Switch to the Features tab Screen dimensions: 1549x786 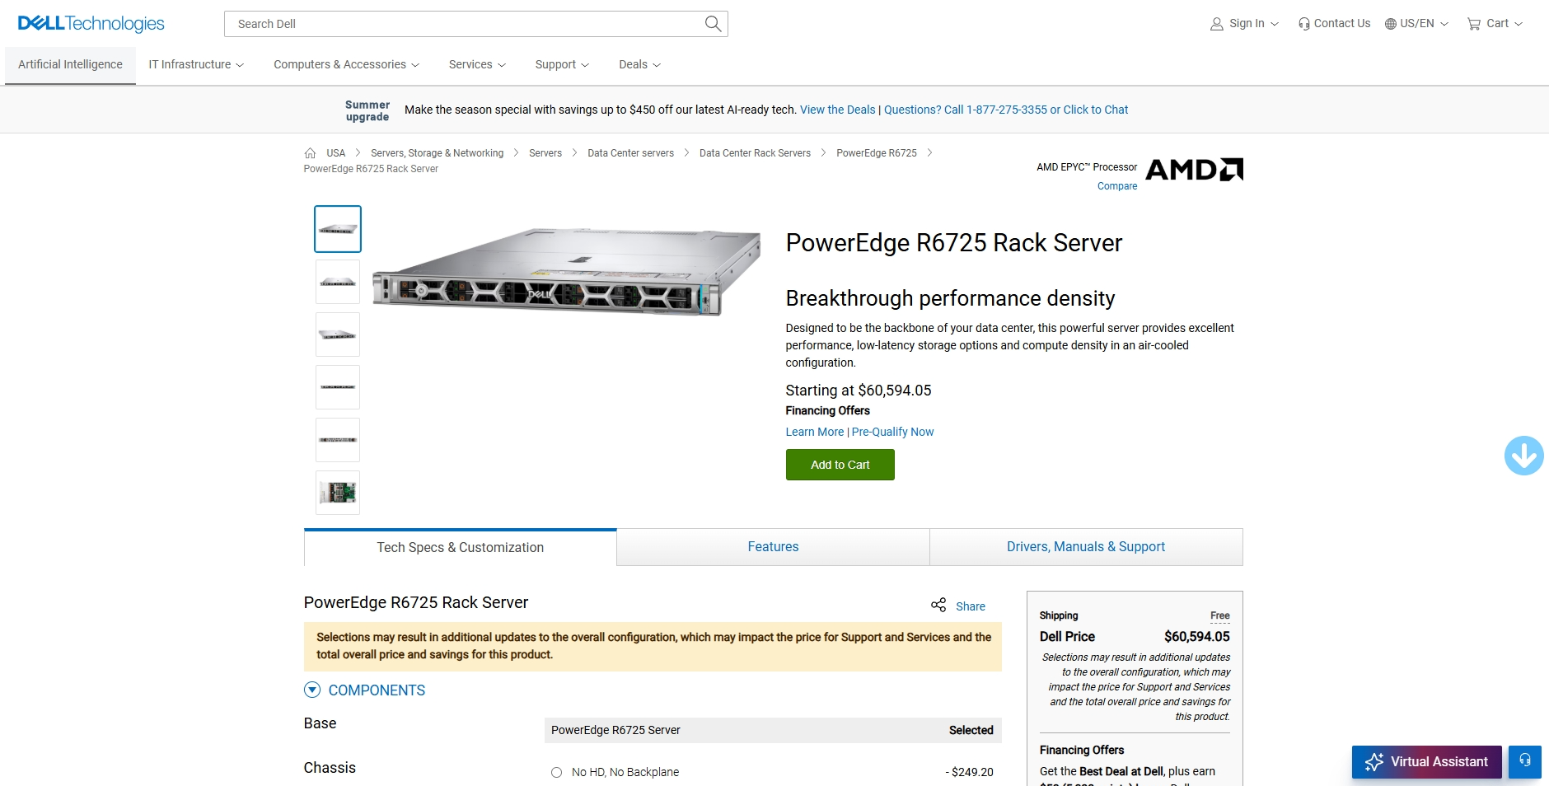click(773, 547)
